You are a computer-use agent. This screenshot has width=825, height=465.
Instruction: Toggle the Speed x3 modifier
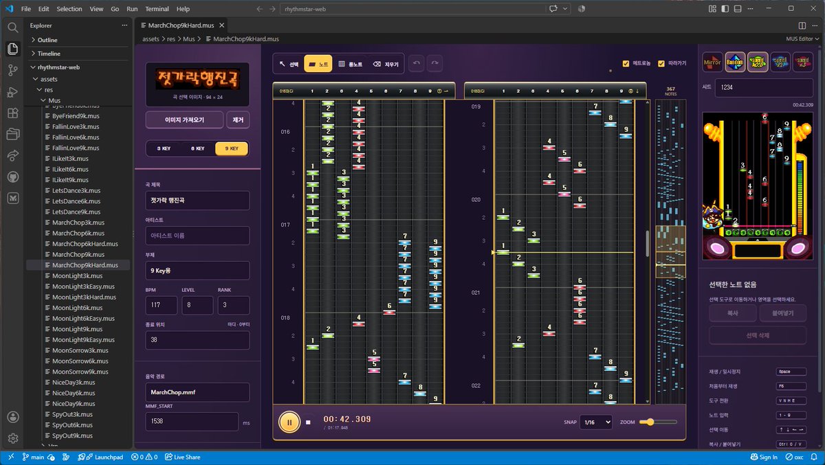point(802,63)
